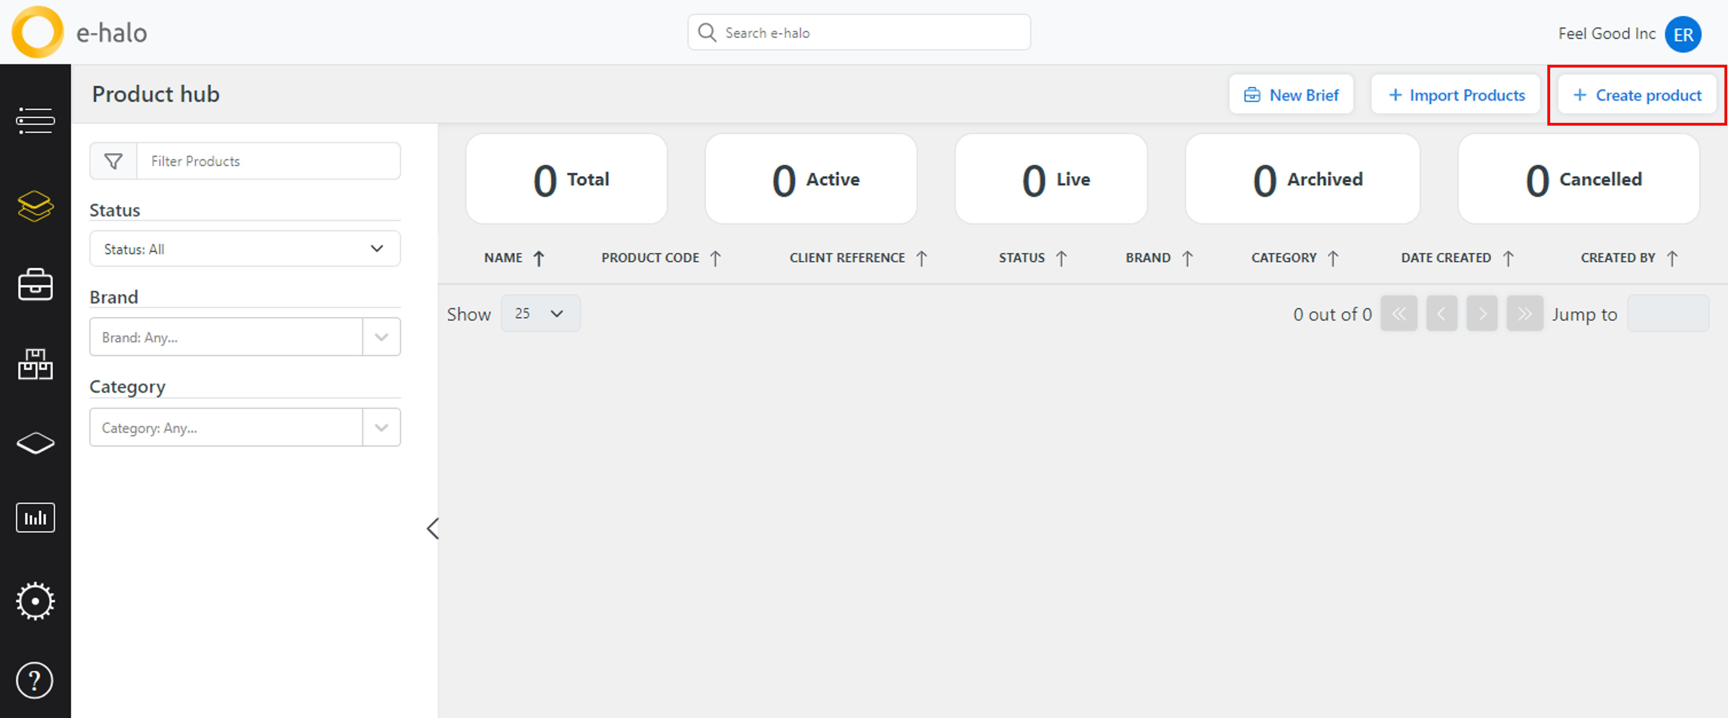The image size is (1728, 718).
Task: Toggle the name sort arrow on NAME column
Action: coord(539,258)
